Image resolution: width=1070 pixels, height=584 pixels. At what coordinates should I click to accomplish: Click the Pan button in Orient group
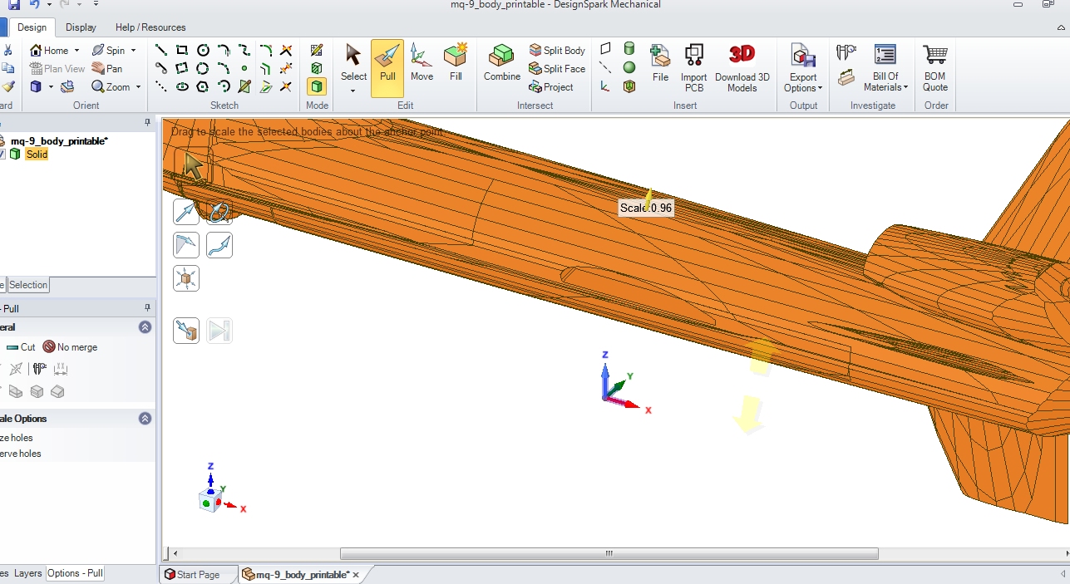pos(107,69)
